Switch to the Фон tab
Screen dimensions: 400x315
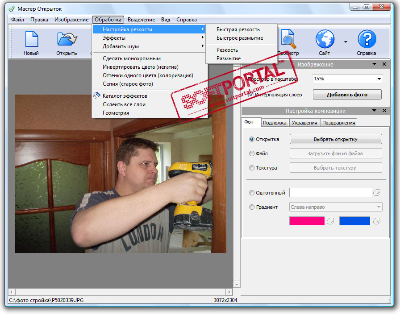click(x=251, y=122)
